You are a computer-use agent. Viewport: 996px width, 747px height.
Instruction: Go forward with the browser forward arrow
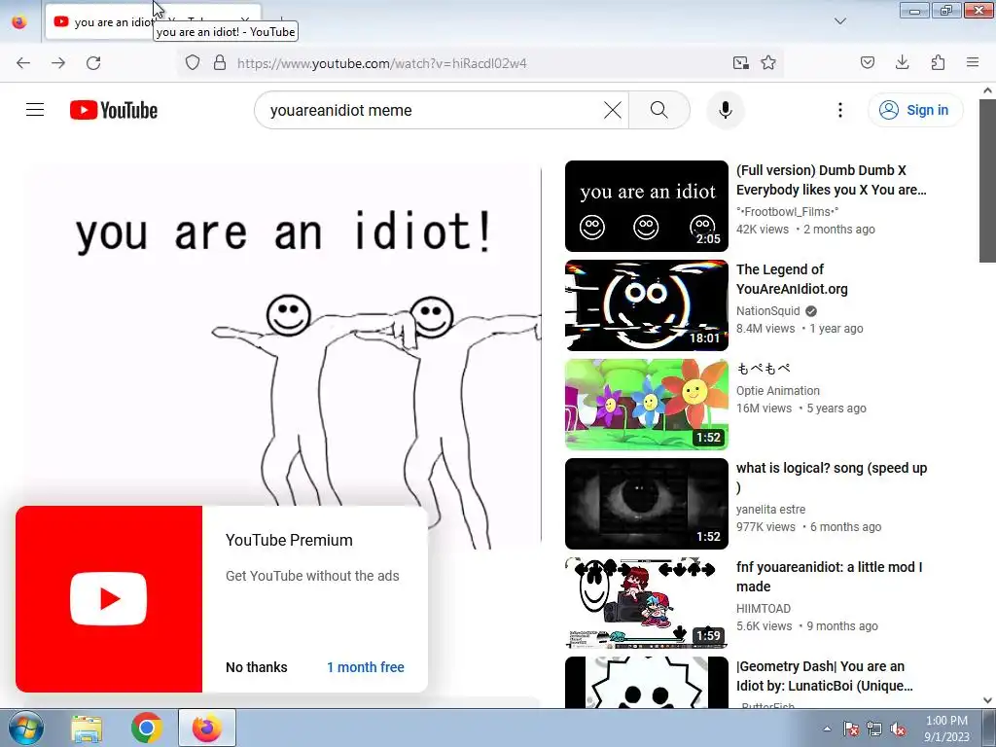click(x=58, y=63)
